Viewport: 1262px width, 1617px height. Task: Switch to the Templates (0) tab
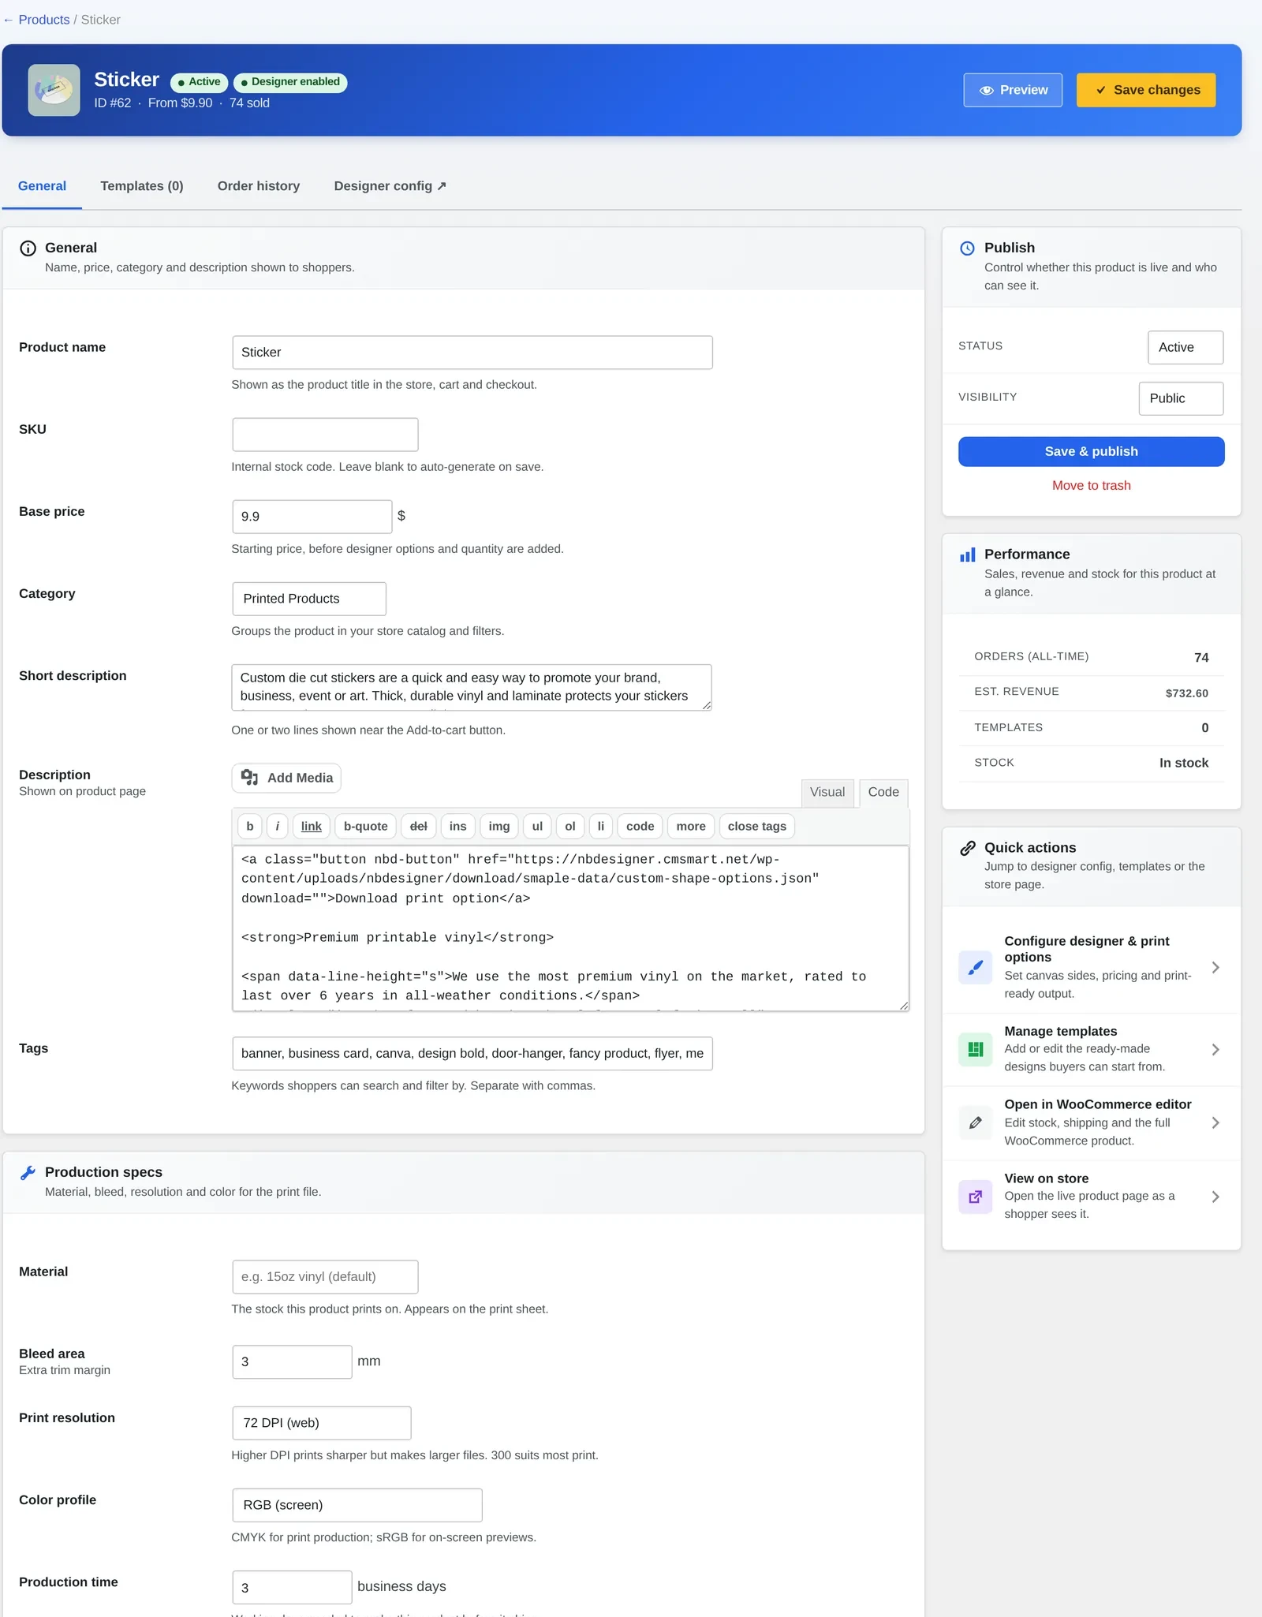coord(142,186)
